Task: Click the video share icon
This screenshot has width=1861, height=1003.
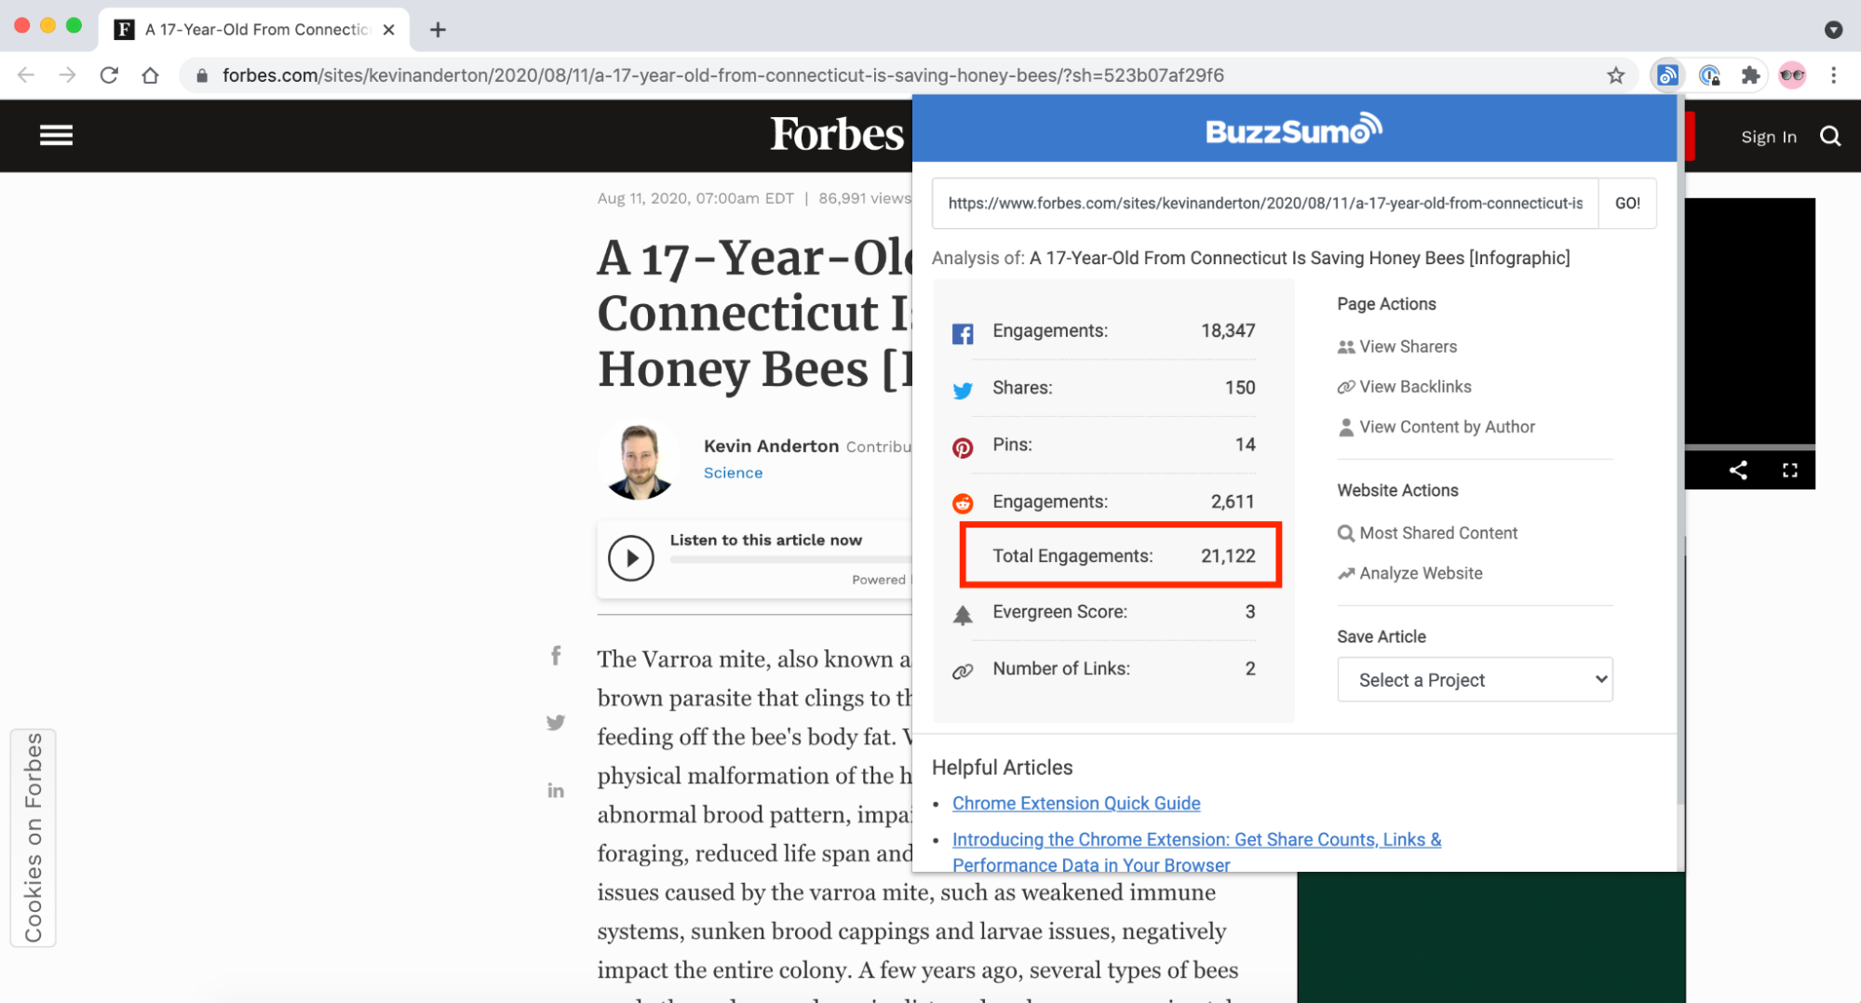Action: [x=1738, y=470]
